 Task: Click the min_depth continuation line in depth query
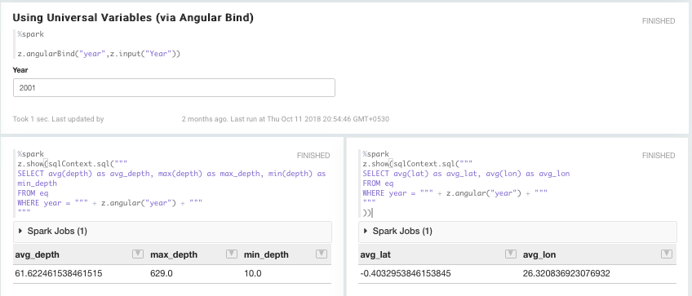pos(38,183)
